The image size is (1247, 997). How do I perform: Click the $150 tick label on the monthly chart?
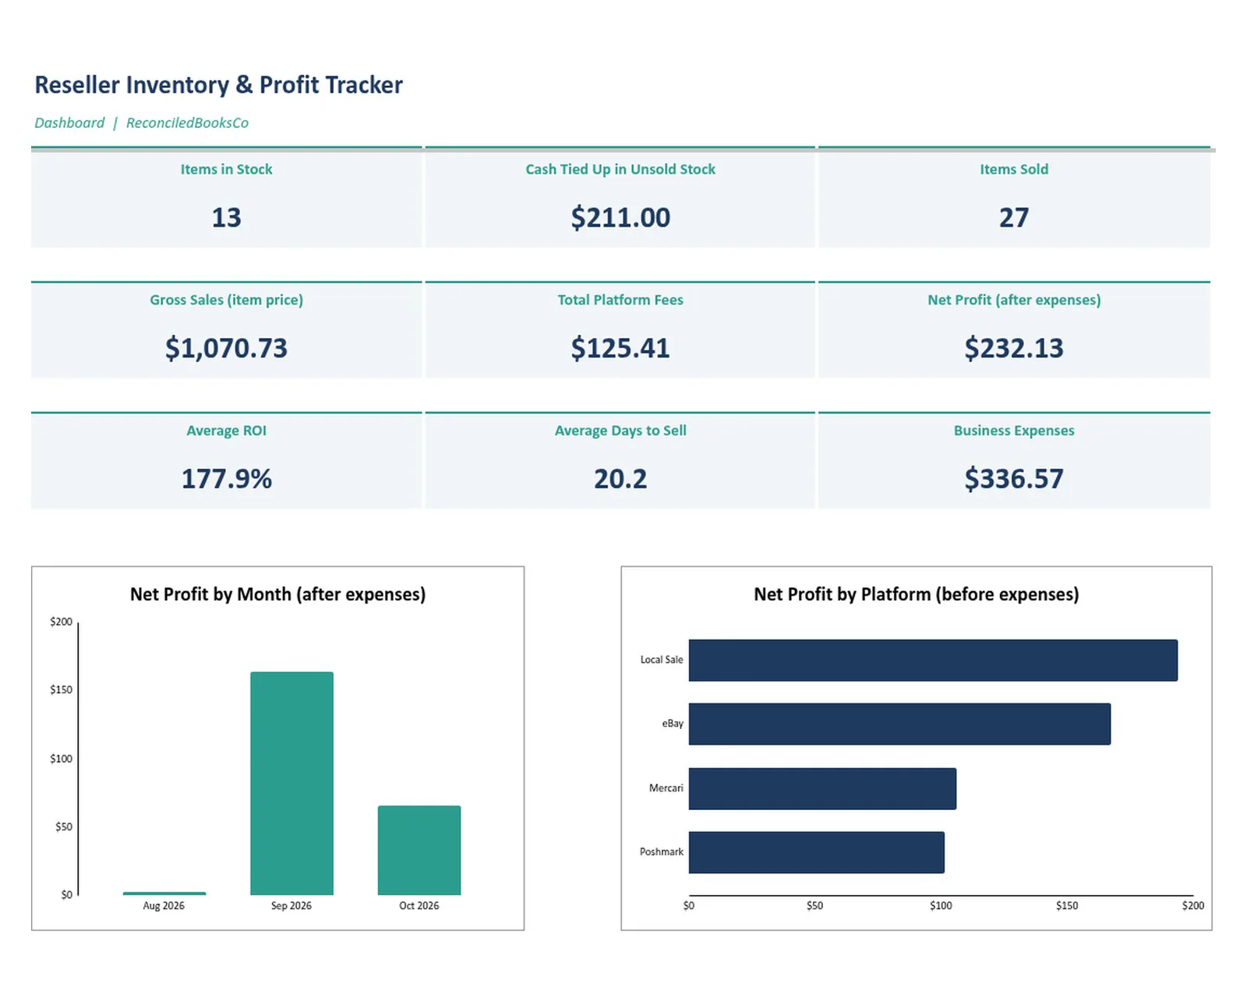(61, 690)
